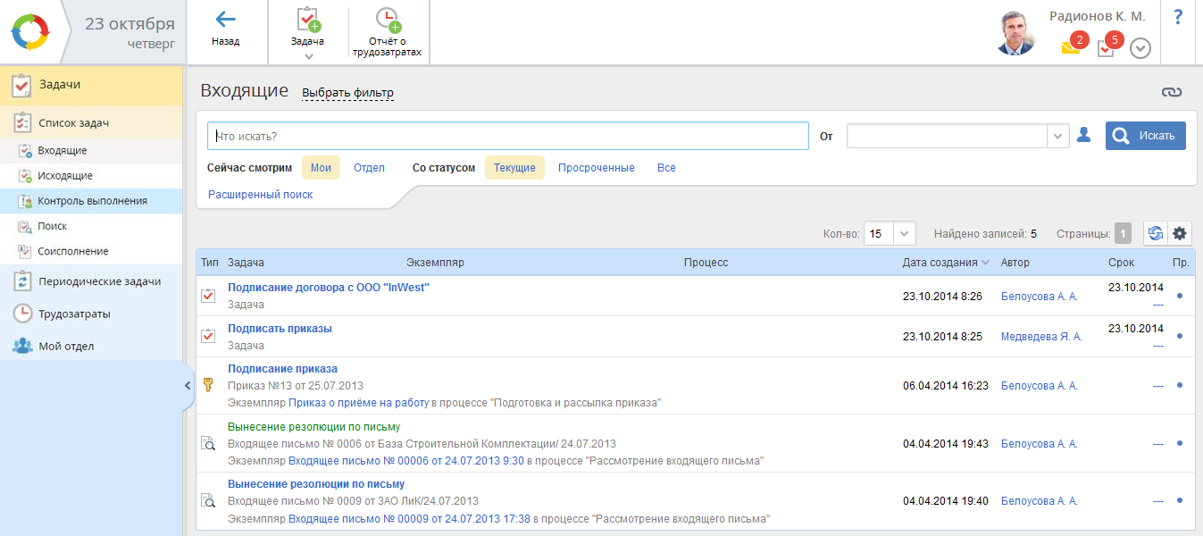Click the Back arrow icon
This screenshot has height=536, width=1203.
click(225, 20)
